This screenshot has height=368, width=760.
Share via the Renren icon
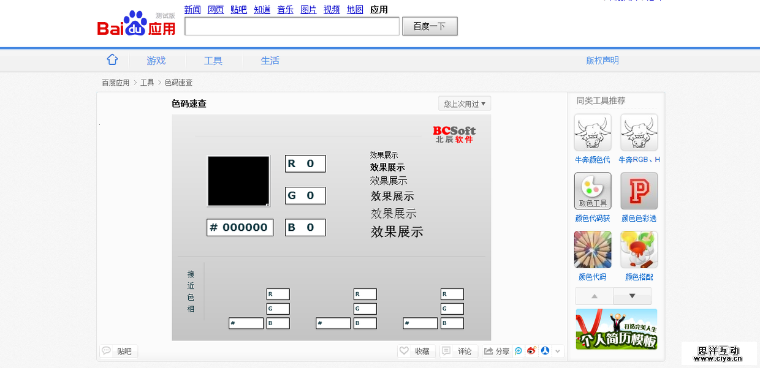545,351
